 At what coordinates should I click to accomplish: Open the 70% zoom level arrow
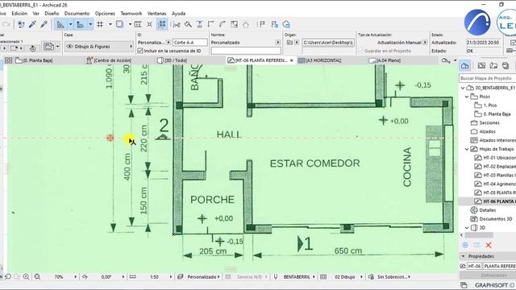point(75,277)
